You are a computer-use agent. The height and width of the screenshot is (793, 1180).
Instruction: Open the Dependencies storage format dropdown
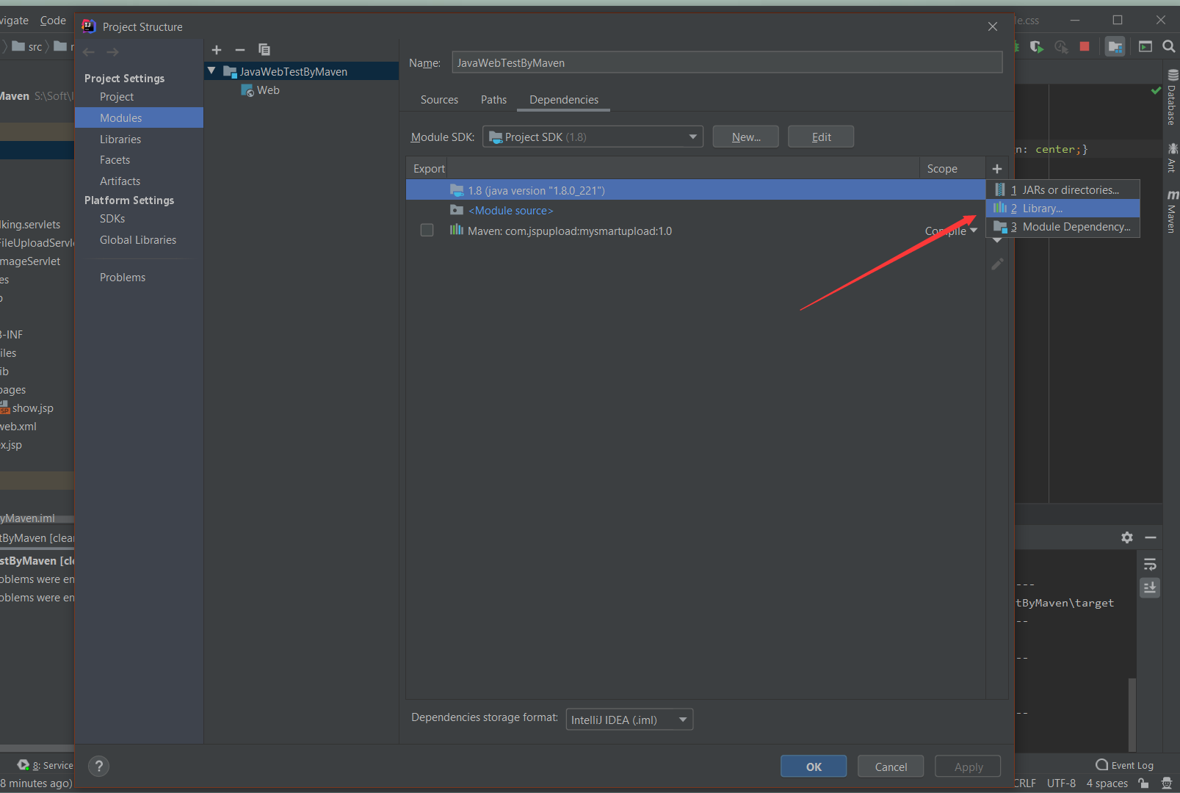[x=629, y=720]
